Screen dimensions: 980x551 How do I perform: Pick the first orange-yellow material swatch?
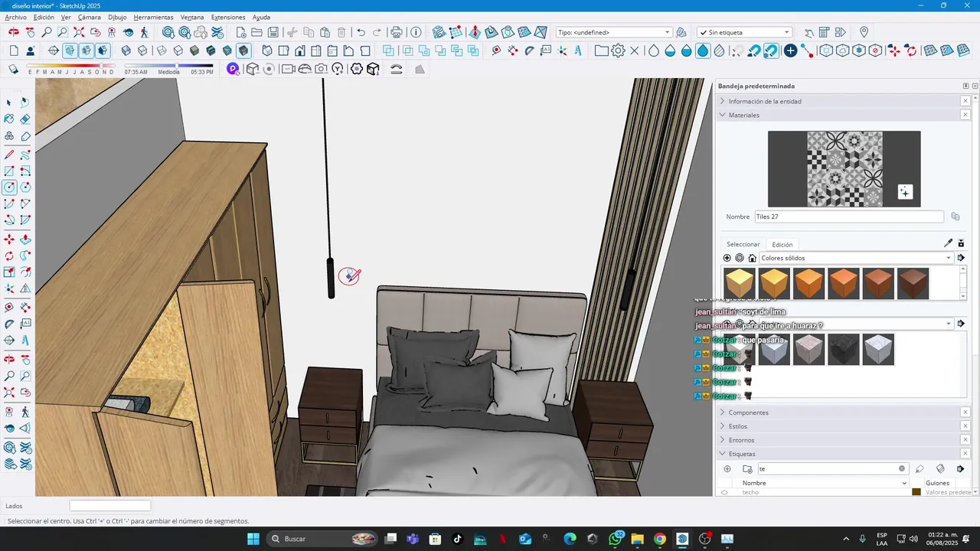point(740,284)
